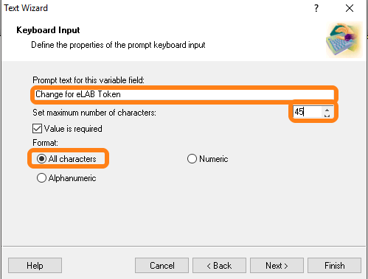
Task: Advance to the Next wizard step
Action: click(277, 266)
